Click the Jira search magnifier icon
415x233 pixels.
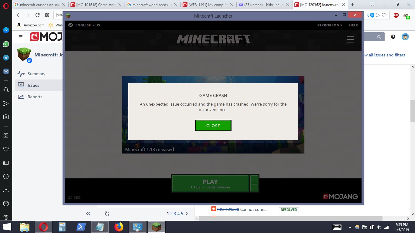(379, 37)
